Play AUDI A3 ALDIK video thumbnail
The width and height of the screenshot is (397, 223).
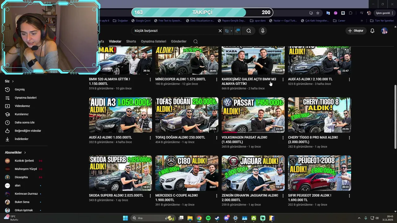click(120, 115)
